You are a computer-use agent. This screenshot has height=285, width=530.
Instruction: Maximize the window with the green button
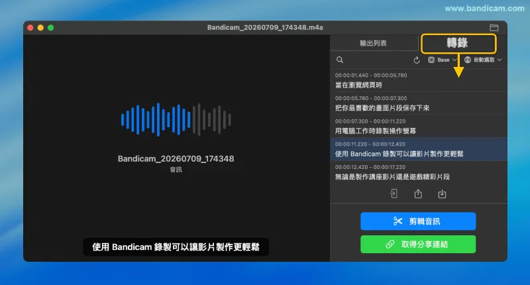[51, 28]
